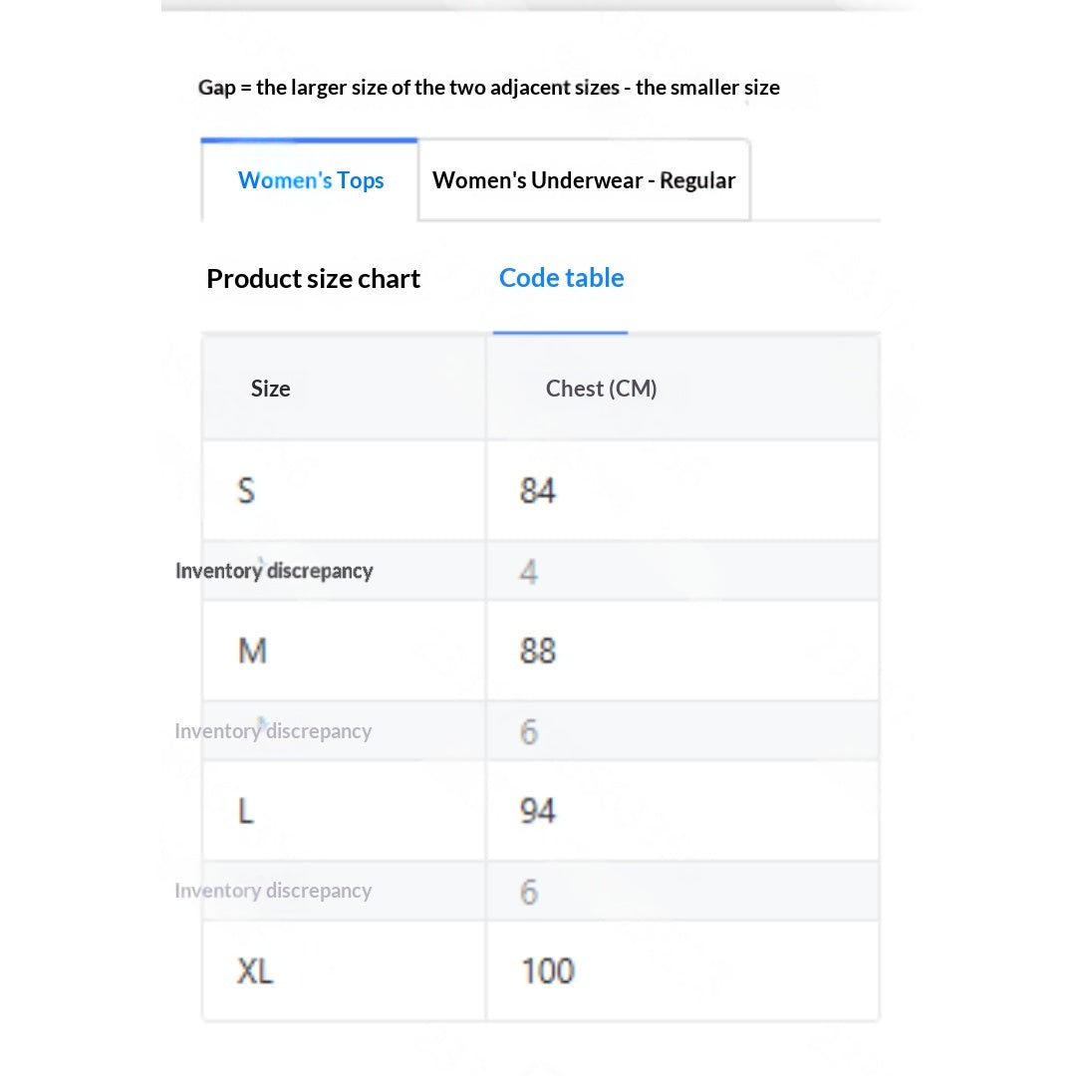Click the Size column header
Screen dimensions: 1076x1076
pyautogui.click(x=270, y=389)
